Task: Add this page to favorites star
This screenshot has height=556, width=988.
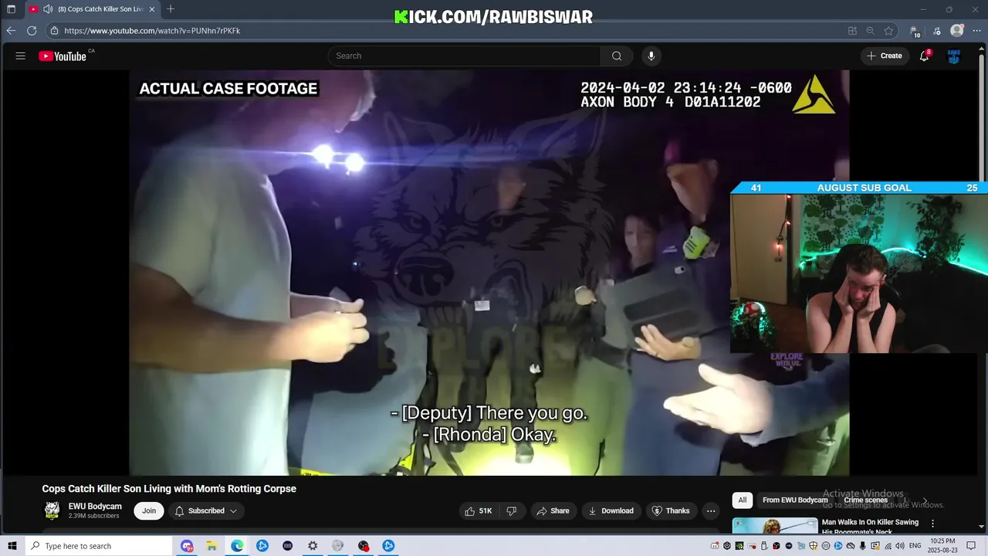Action: (x=888, y=31)
